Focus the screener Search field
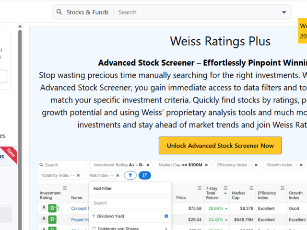The image size is (307, 230). (x=62, y=165)
